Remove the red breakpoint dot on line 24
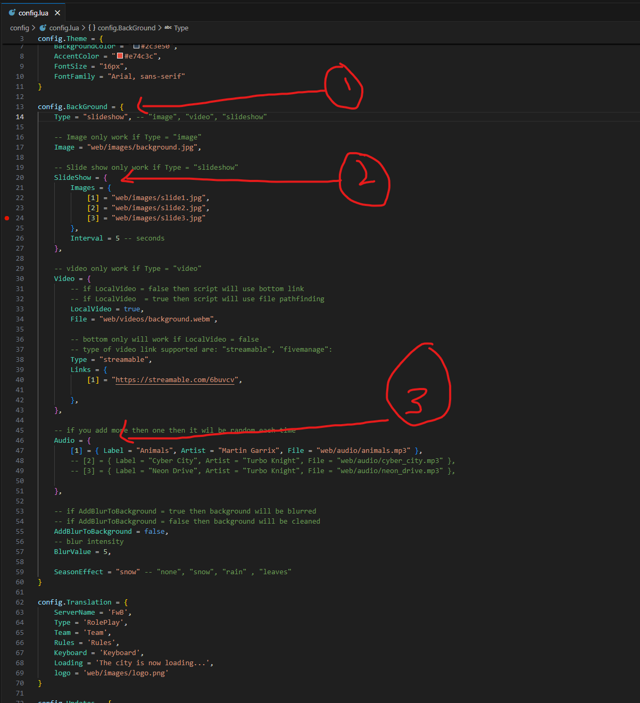Screen dimensions: 640x703 7,218
